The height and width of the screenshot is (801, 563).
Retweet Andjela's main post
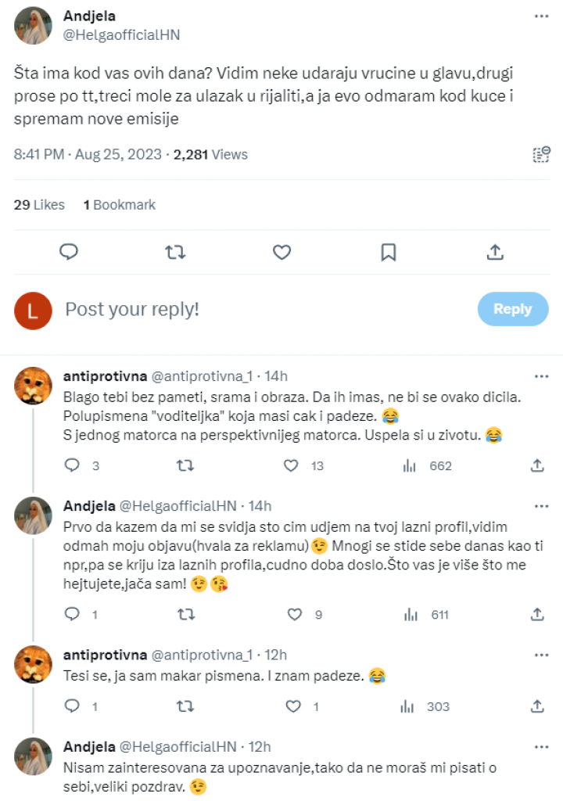click(x=175, y=252)
